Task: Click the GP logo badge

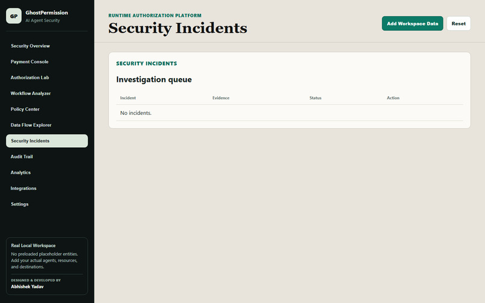Action: (14, 16)
